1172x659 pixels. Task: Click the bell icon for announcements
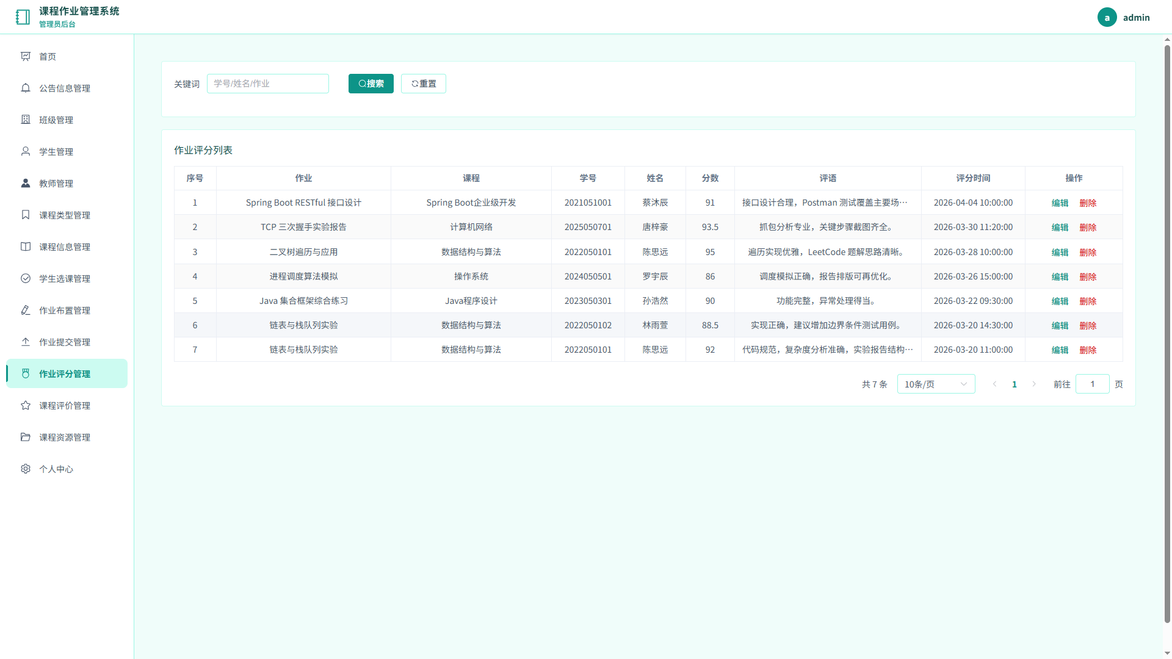(26, 88)
